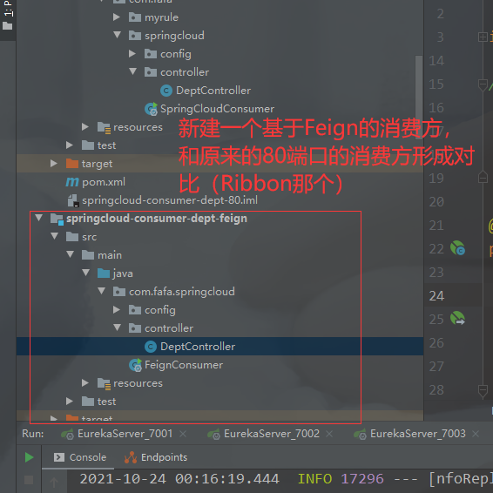The image size is (493, 493).
Task: Click the Spring bean gutter icon on line 22
Action: coord(457,248)
